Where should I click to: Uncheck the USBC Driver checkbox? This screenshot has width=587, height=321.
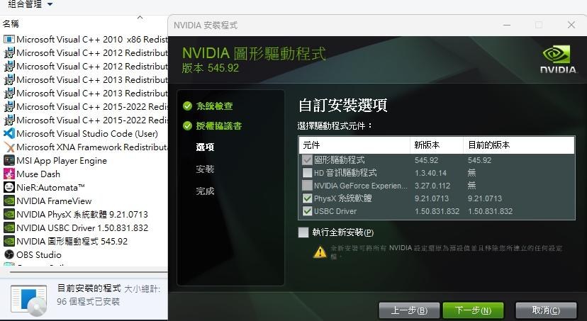(x=307, y=211)
